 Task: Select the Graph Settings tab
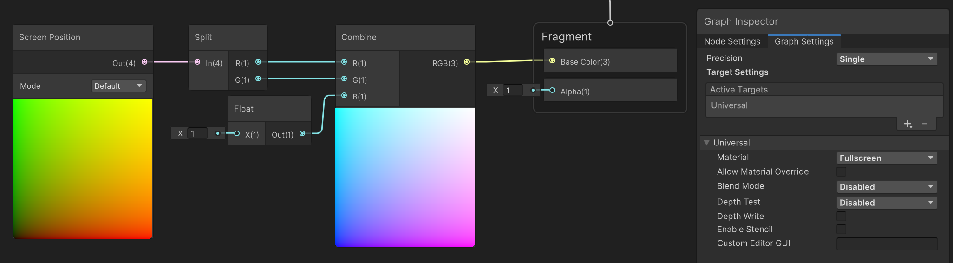click(x=804, y=42)
